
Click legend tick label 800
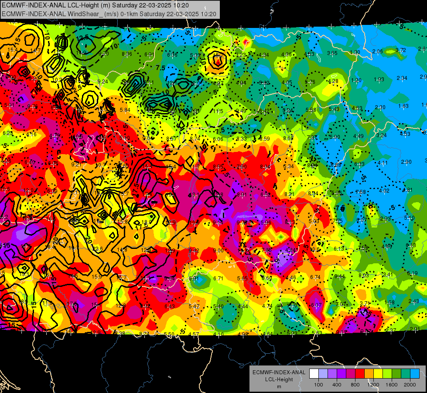click(x=355, y=385)
